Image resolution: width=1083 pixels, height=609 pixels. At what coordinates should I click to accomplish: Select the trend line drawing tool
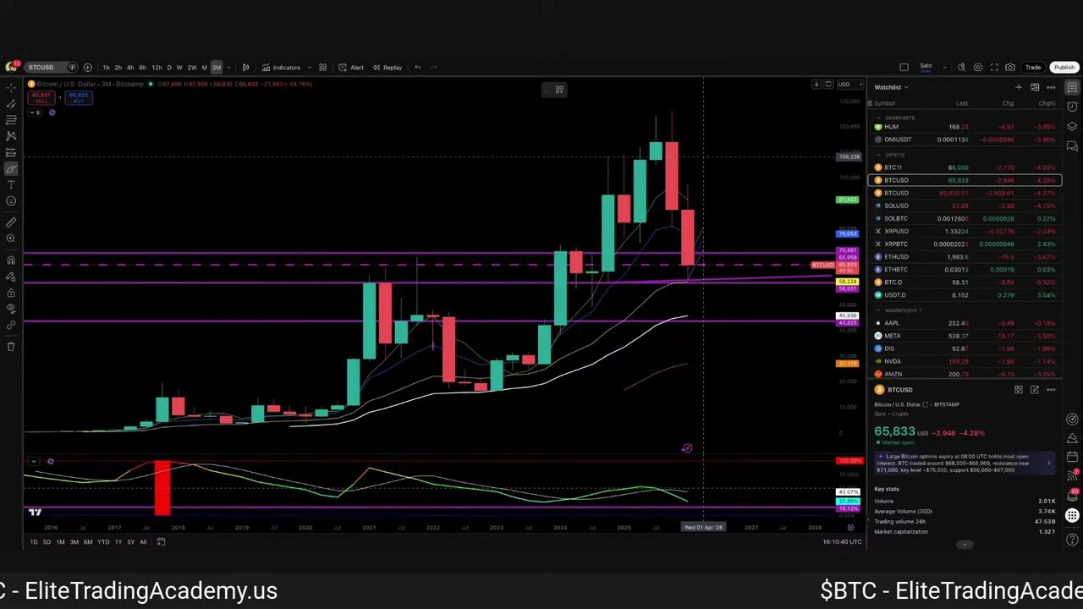(x=11, y=104)
